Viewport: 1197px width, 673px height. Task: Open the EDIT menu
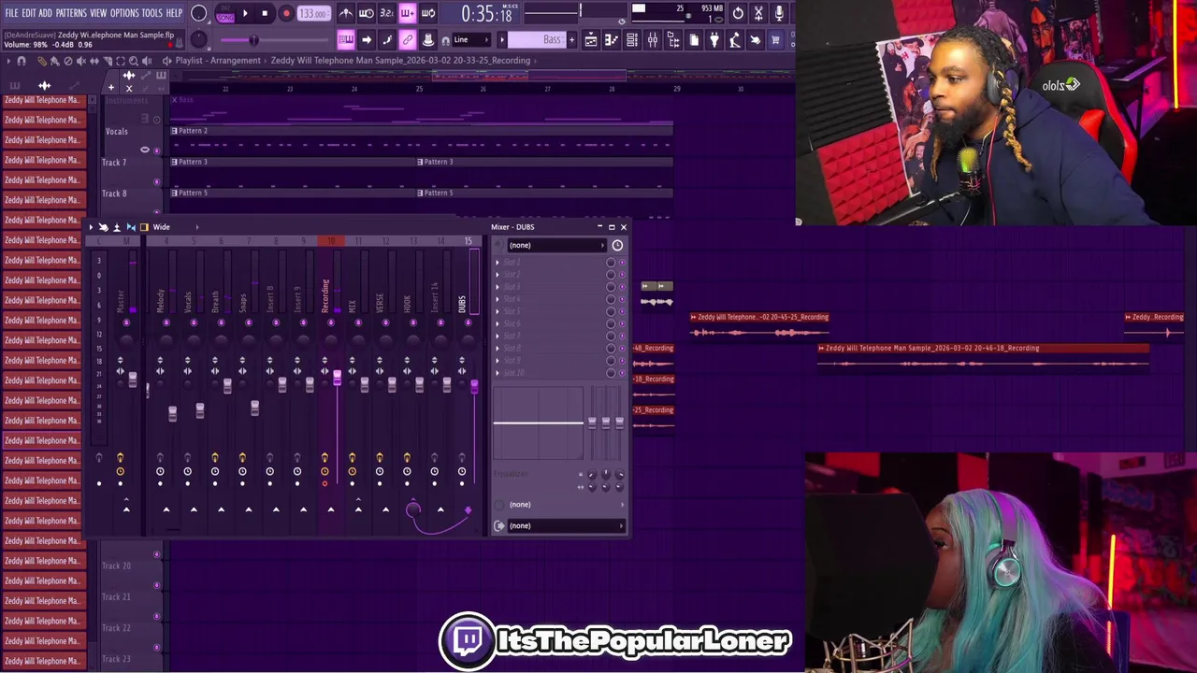29,13
